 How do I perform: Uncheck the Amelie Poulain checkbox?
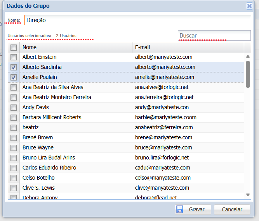14,77
